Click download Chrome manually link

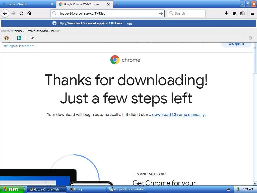(x=179, y=114)
